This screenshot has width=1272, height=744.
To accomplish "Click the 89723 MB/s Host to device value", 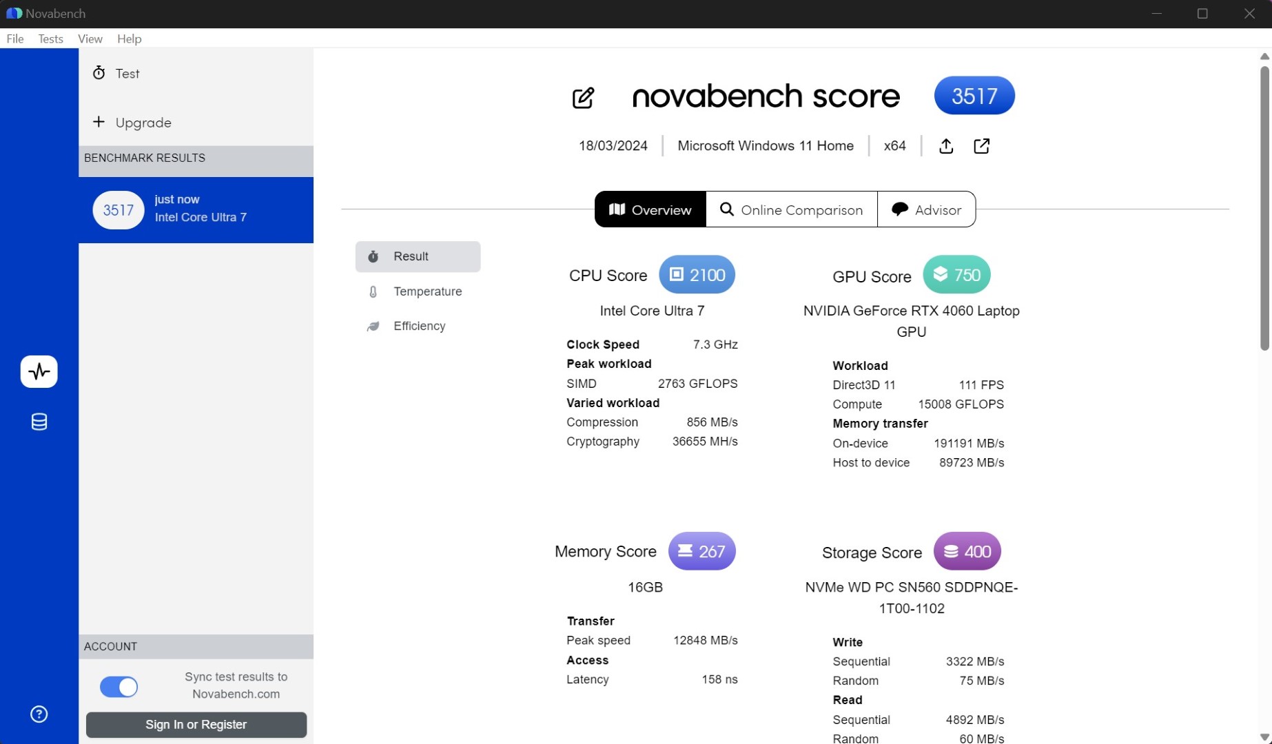I will [x=972, y=463].
